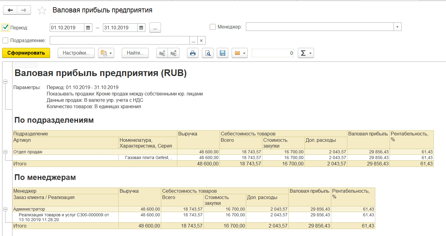Open report variants dropdown icon
The image size is (446, 236).
106,53
